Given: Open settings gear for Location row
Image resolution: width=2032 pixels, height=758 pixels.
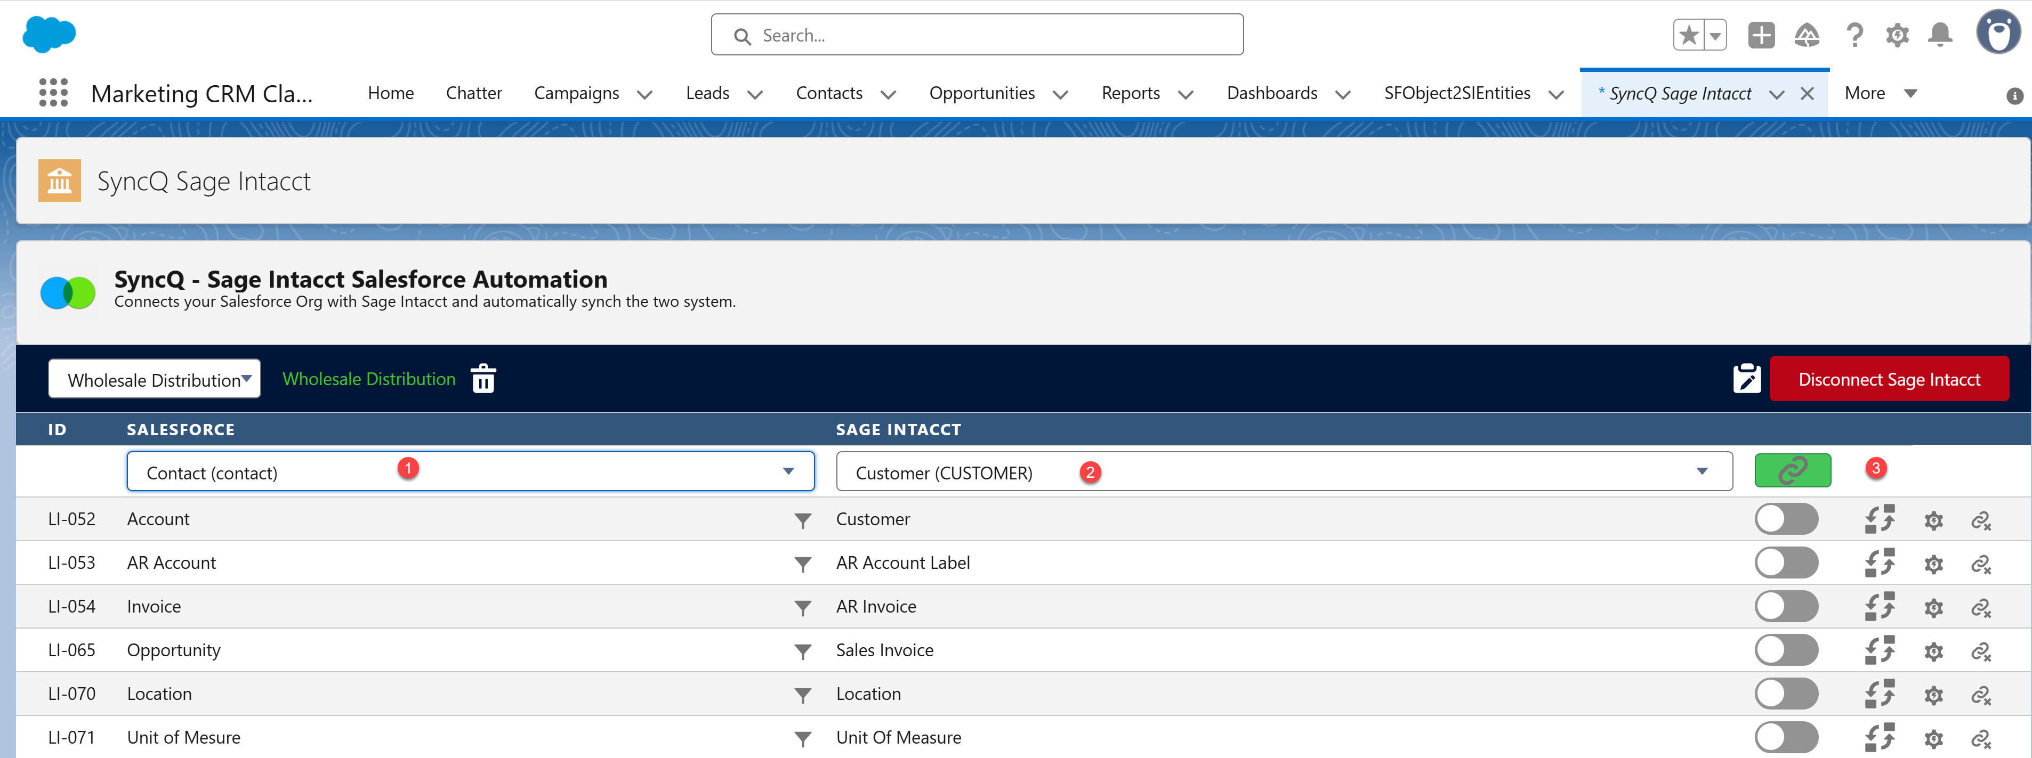Looking at the screenshot, I should 1933,695.
